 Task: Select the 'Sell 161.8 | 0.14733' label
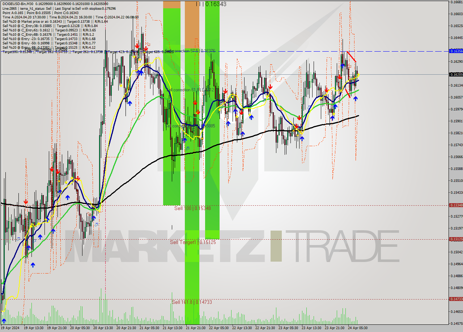(192, 302)
